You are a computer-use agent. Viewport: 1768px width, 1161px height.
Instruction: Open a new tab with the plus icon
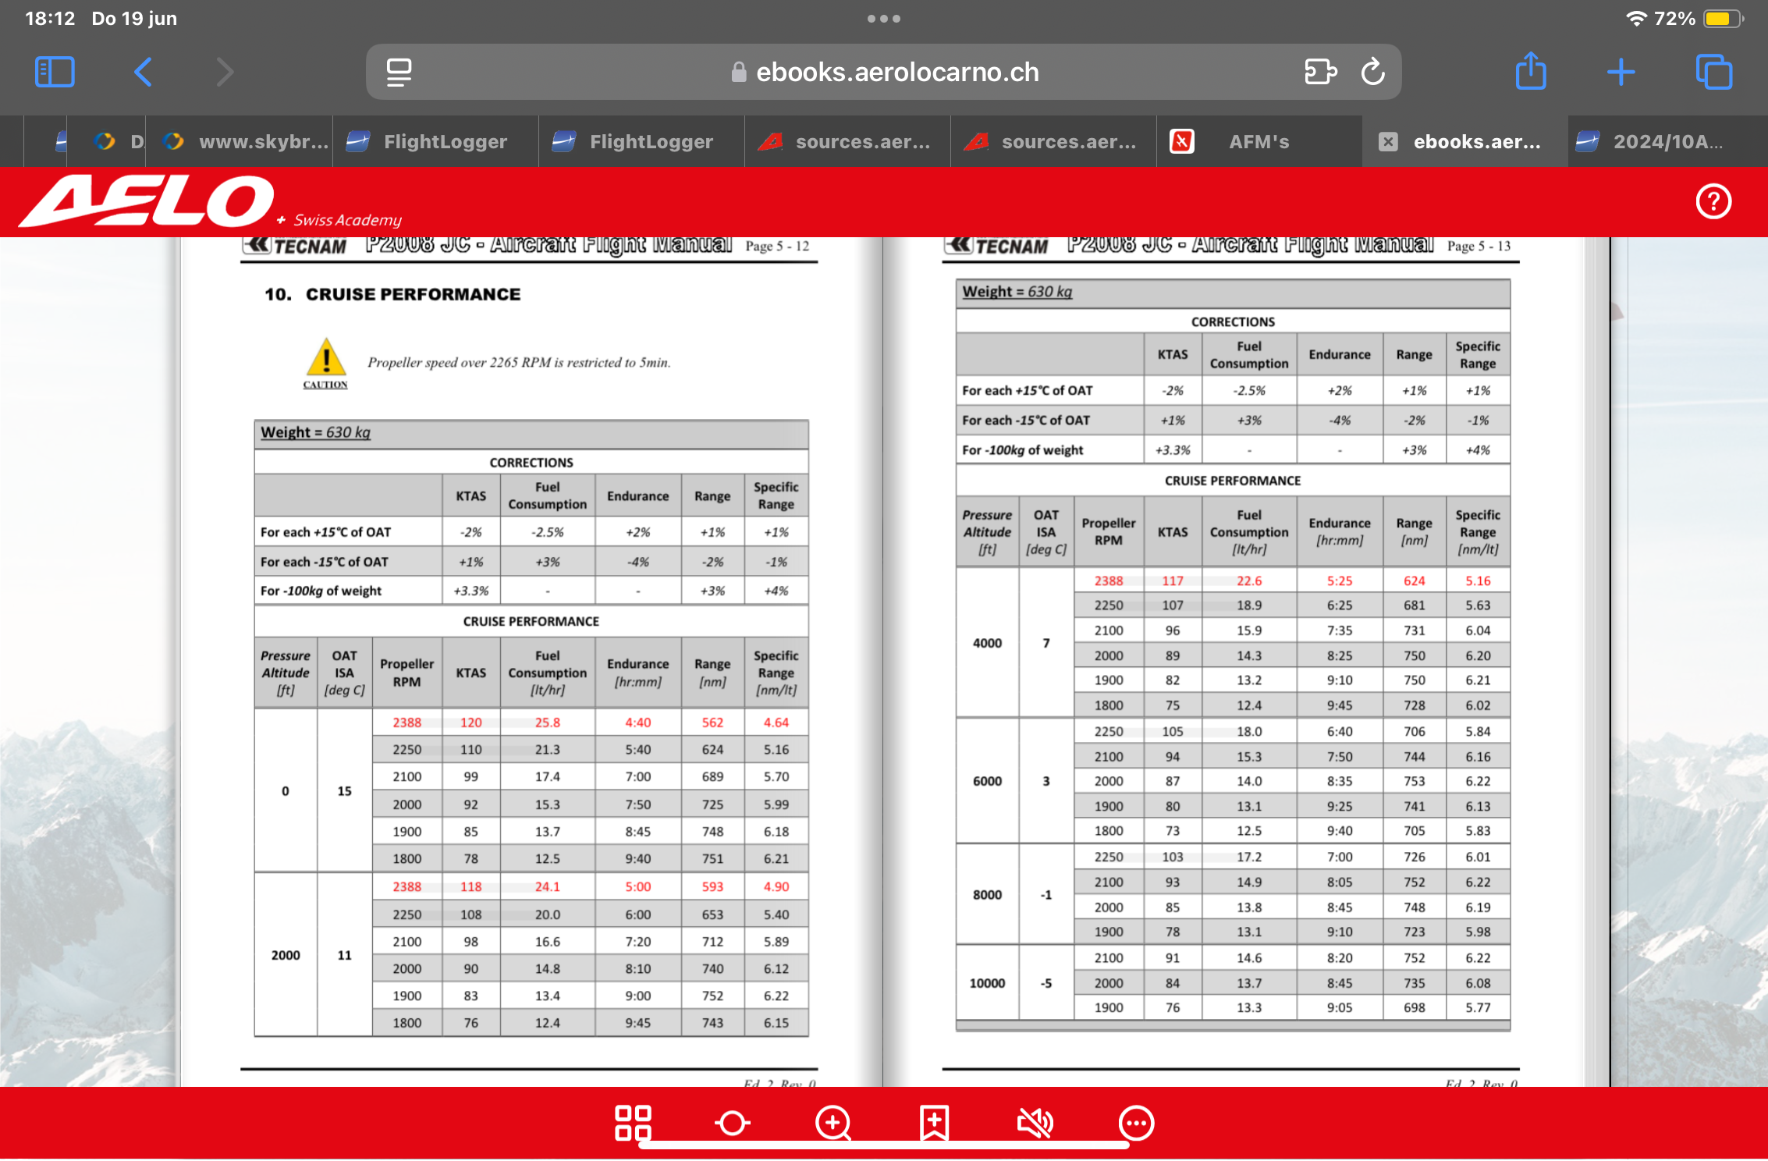1621,72
